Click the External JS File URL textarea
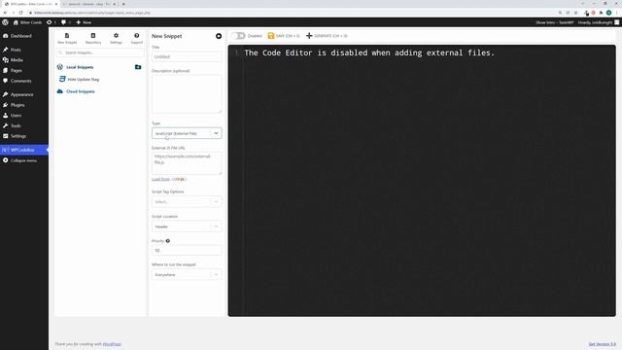Viewport: 622px width, 350px height. pos(187,163)
